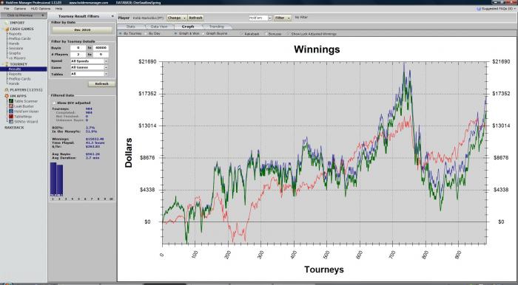Open Hold'em Vision app icon

[x=11, y=111]
